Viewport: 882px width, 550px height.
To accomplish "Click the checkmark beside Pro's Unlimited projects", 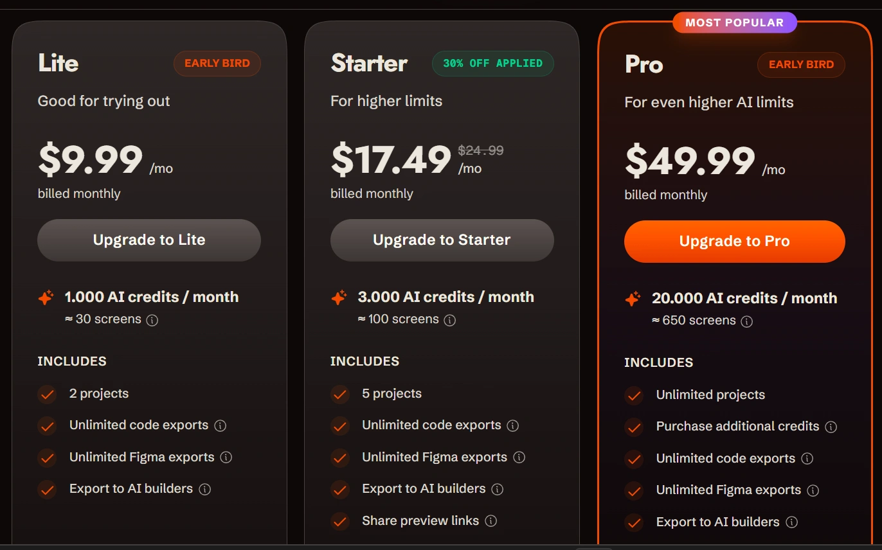I will point(634,395).
